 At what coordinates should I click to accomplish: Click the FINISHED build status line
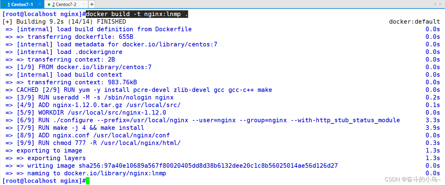click(64, 21)
